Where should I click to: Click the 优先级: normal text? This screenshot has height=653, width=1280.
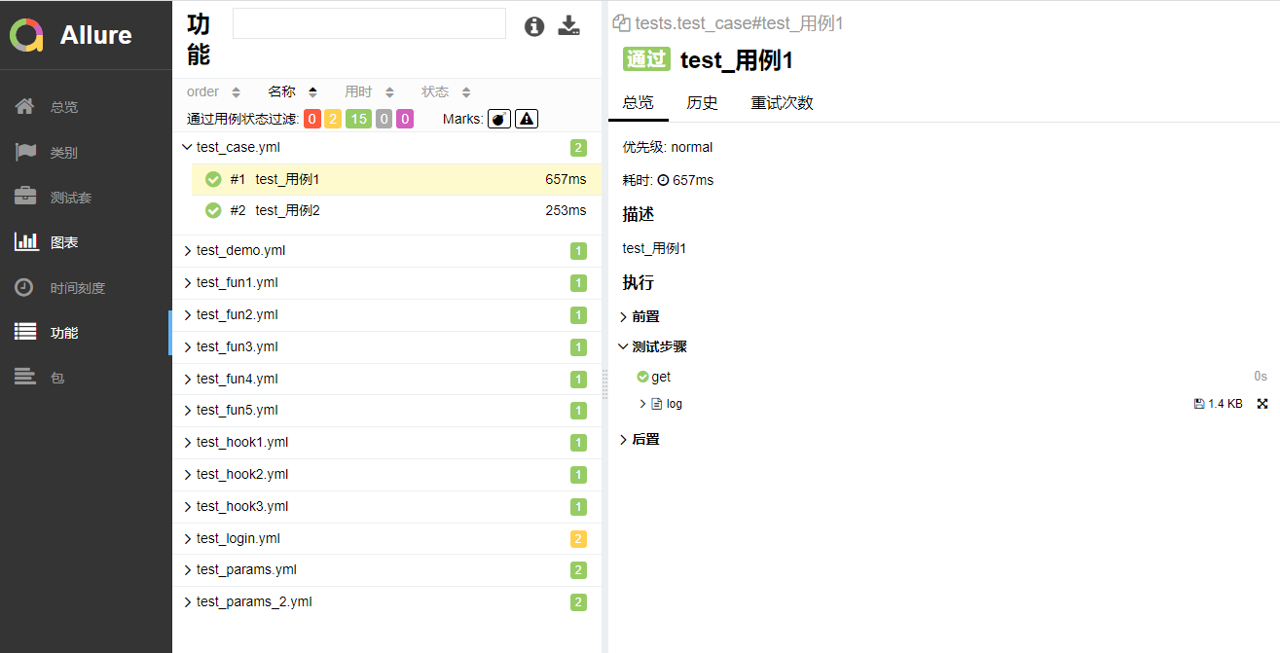[x=668, y=148]
